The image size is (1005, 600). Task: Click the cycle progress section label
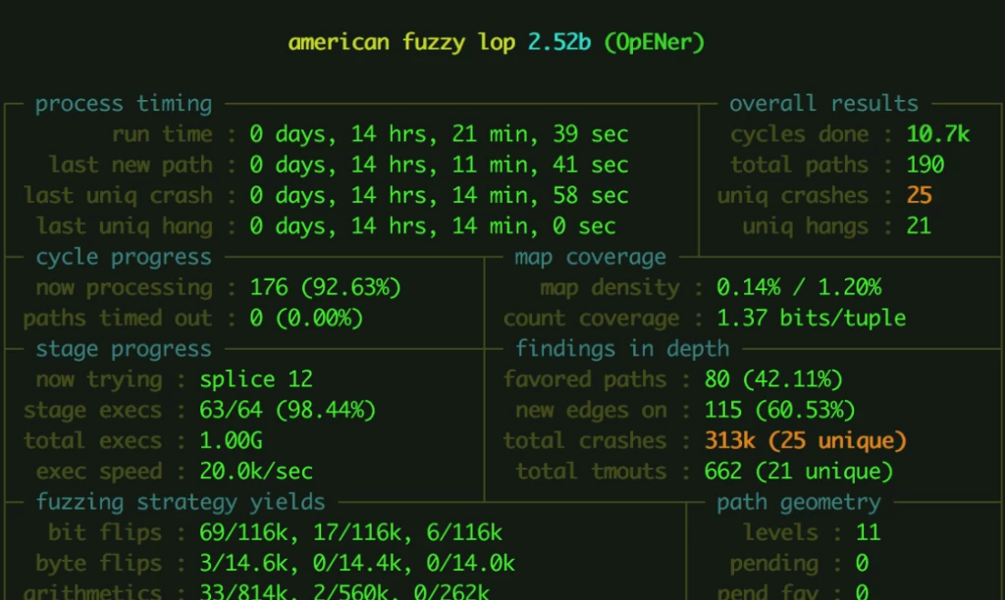pos(124,257)
